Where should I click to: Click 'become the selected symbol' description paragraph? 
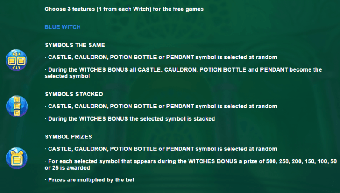click(183, 73)
